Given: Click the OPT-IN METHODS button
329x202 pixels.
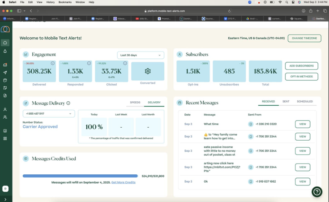Looking at the screenshot, I should pyautogui.click(x=302, y=77).
